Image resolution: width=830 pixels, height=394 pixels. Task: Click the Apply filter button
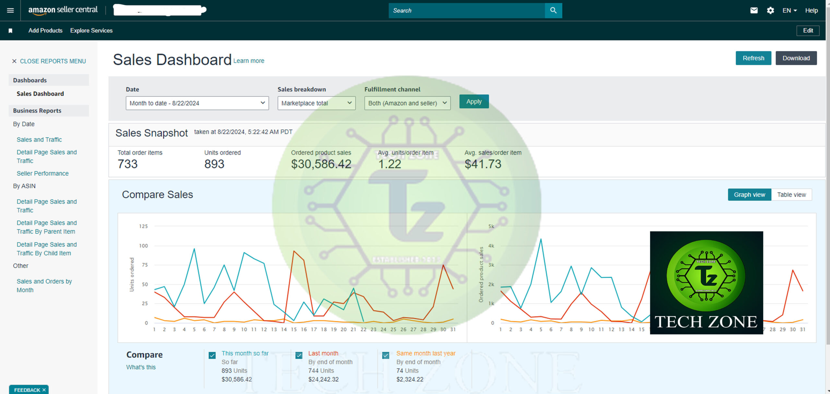tap(474, 101)
